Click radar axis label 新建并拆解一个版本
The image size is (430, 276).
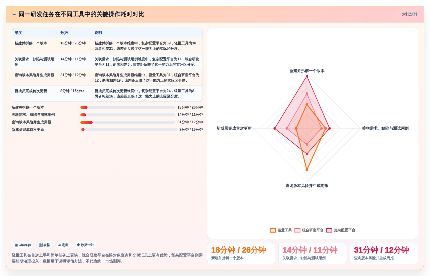307,71
